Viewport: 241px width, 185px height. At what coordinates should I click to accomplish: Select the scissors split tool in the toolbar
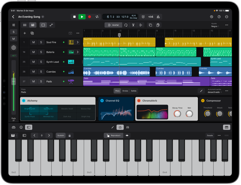133,25
